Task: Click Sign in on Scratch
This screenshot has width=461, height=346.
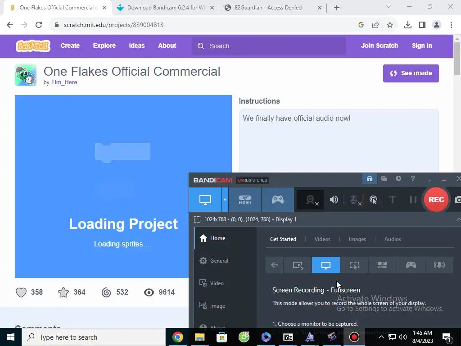Action: coord(421,46)
